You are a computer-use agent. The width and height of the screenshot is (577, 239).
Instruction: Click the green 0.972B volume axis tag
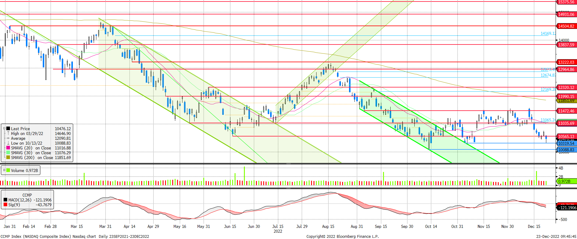pos(566,181)
